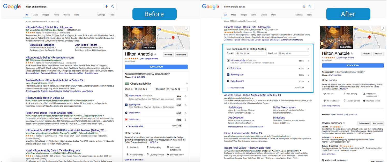Open the News tab in After panel
The height and width of the screenshot is (162, 388).
coord(254,15)
